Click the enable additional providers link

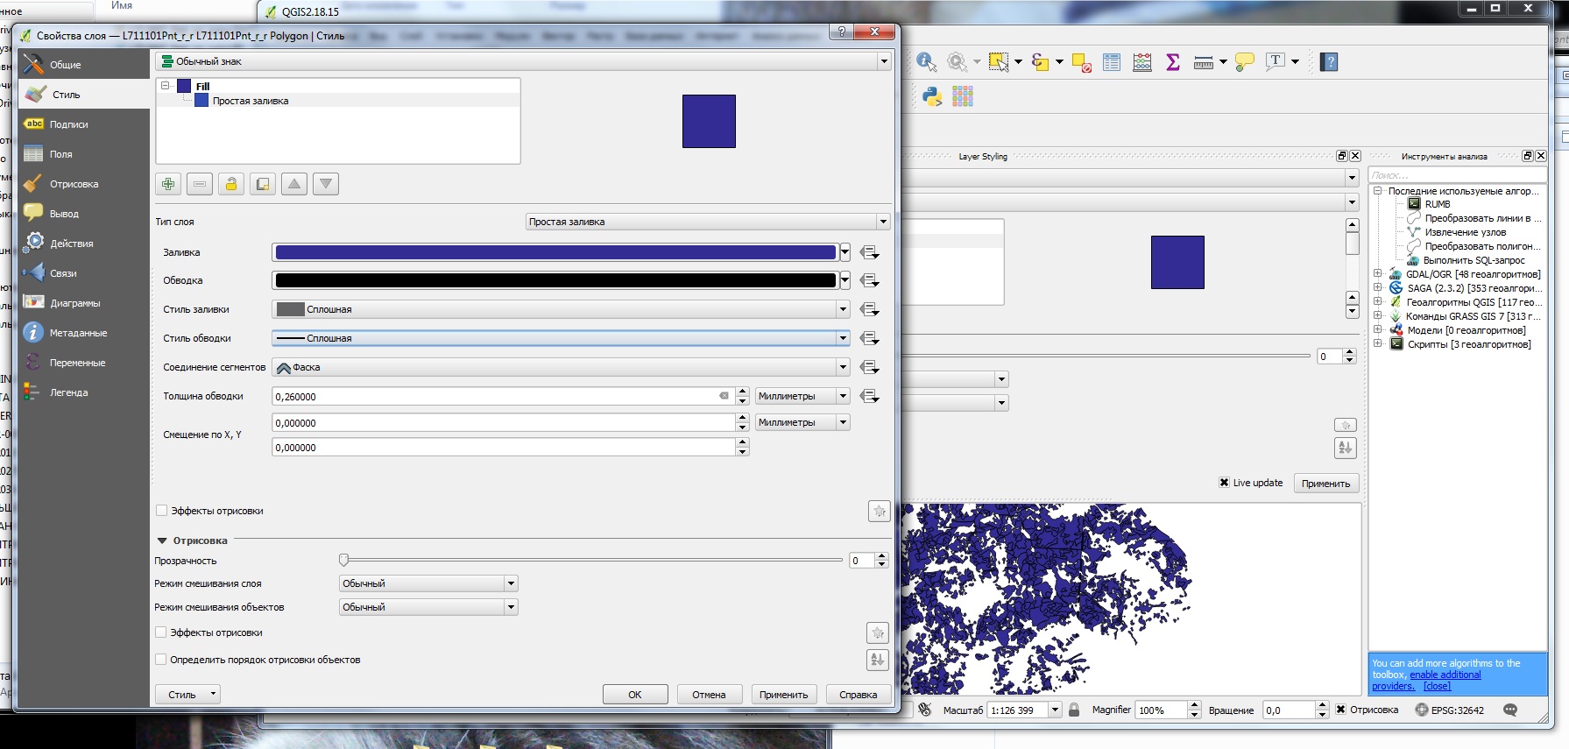1445,675
